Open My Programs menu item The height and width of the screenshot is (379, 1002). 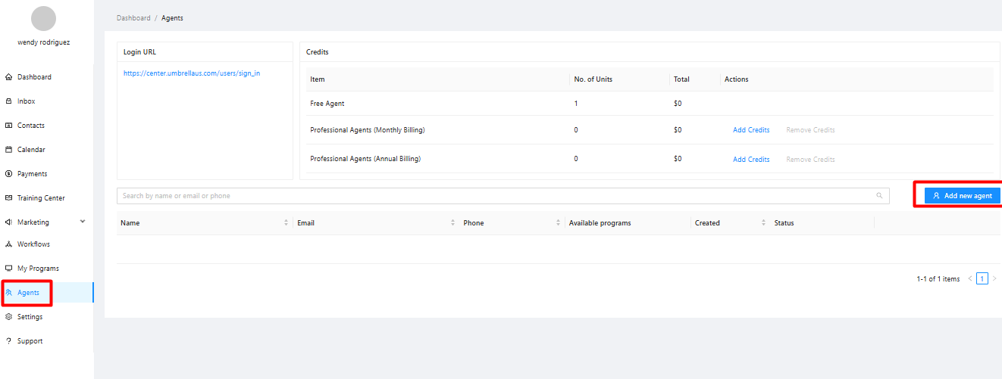click(38, 269)
